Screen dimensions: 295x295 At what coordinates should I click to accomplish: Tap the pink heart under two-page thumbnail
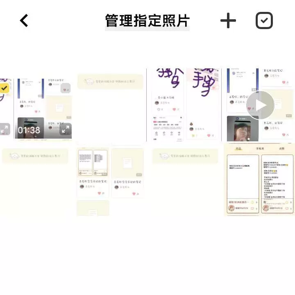coord(100,193)
